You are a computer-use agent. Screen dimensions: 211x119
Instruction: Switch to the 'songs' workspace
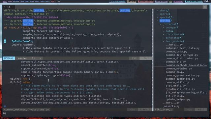pyautogui.click(x=10, y=1)
